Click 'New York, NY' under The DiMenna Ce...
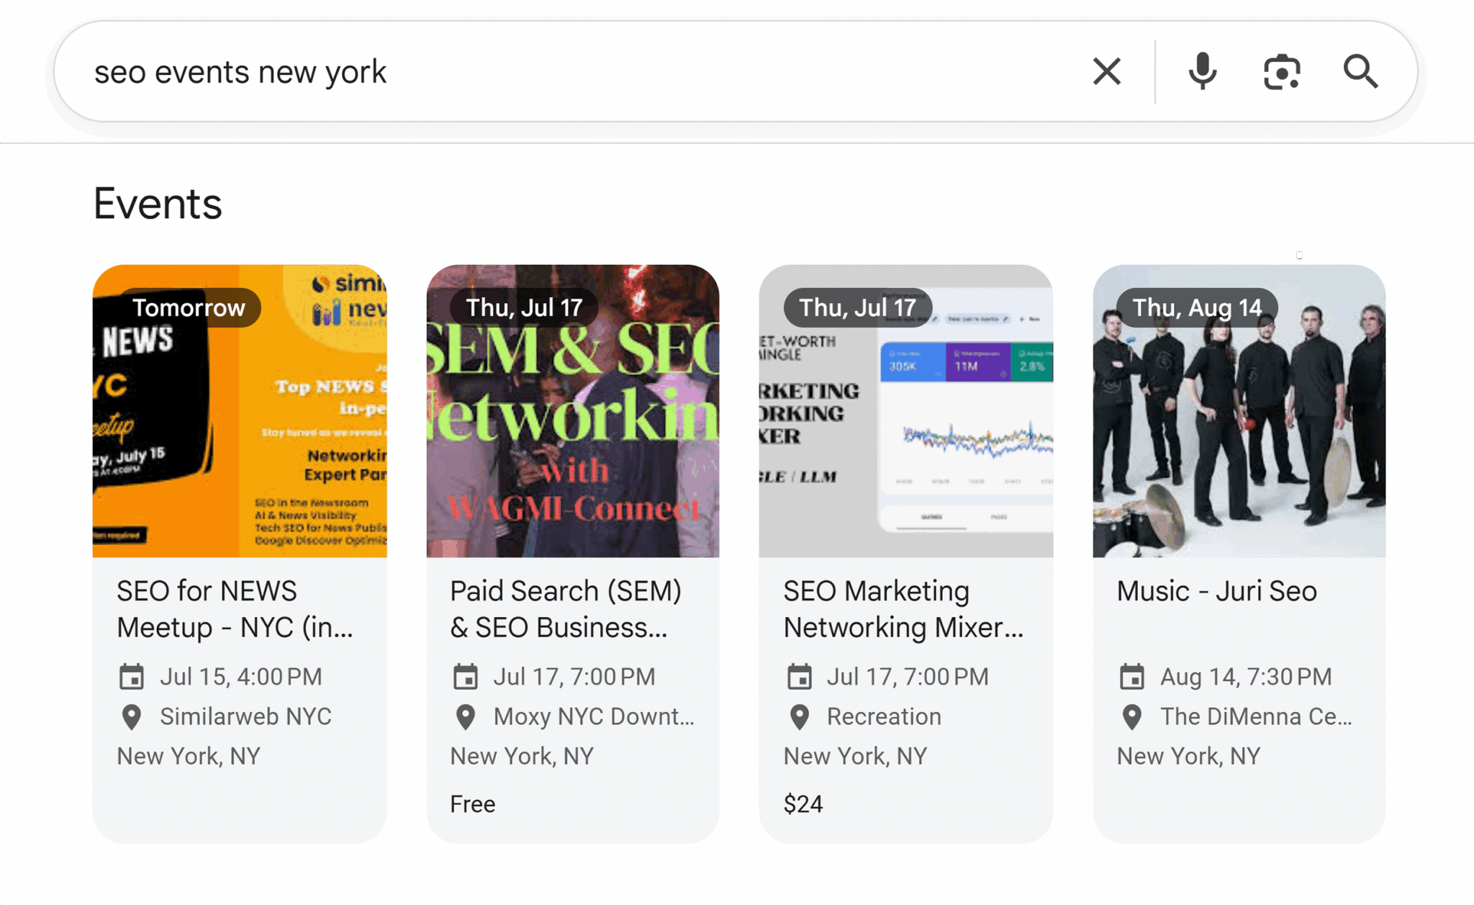Screen dimensions: 1474x905 pos(1188,756)
